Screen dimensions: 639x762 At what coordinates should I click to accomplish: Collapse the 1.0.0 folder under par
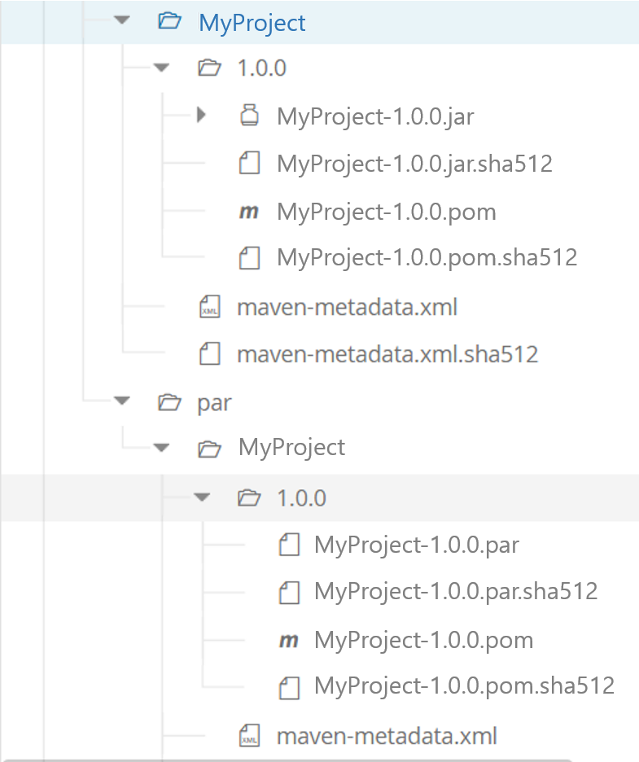point(201,497)
